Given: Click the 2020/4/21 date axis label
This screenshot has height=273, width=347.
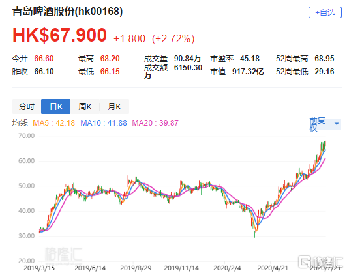Looking at the screenshot, I should [273, 268].
